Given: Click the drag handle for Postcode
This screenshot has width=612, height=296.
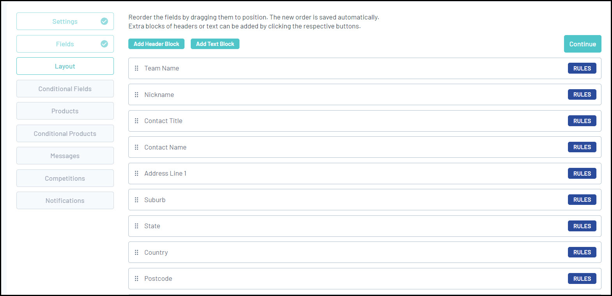Looking at the screenshot, I should click(137, 278).
